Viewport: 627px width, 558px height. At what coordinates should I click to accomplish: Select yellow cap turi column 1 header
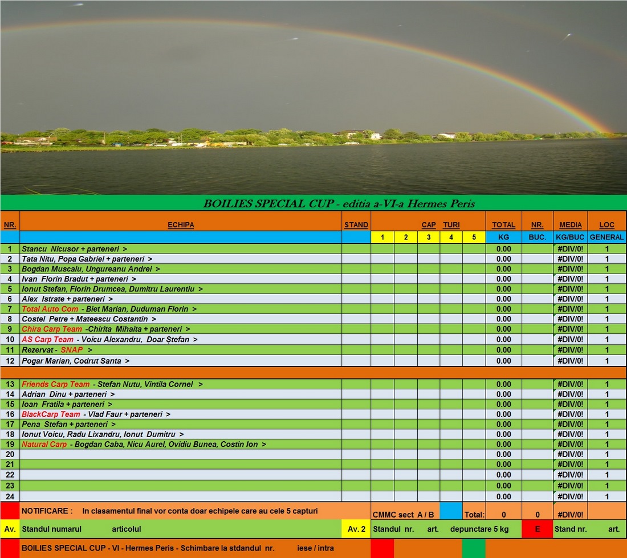click(382, 237)
